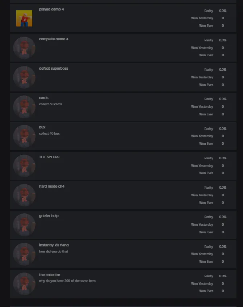Select the defeat superboss badge icon
Viewport: 243px width, 307px height.
coord(24,77)
